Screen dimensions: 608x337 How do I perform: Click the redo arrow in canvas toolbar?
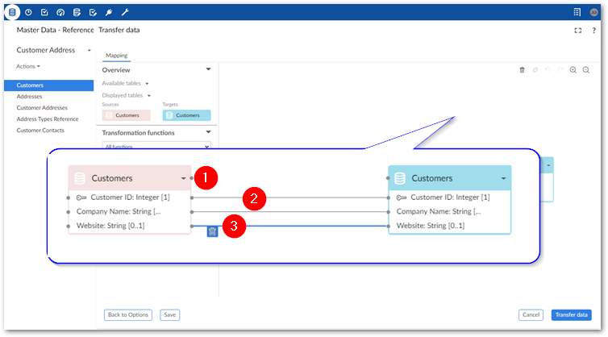coord(560,70)
